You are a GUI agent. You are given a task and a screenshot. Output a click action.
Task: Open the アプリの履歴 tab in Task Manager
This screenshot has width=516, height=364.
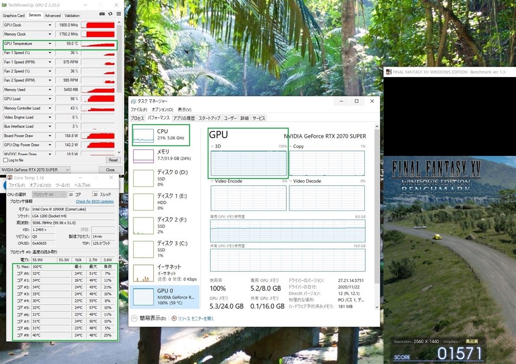click(184, 118)
